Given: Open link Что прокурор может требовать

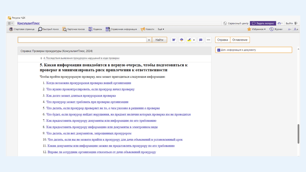Looking at the screenshot, I should click(87, 102).
